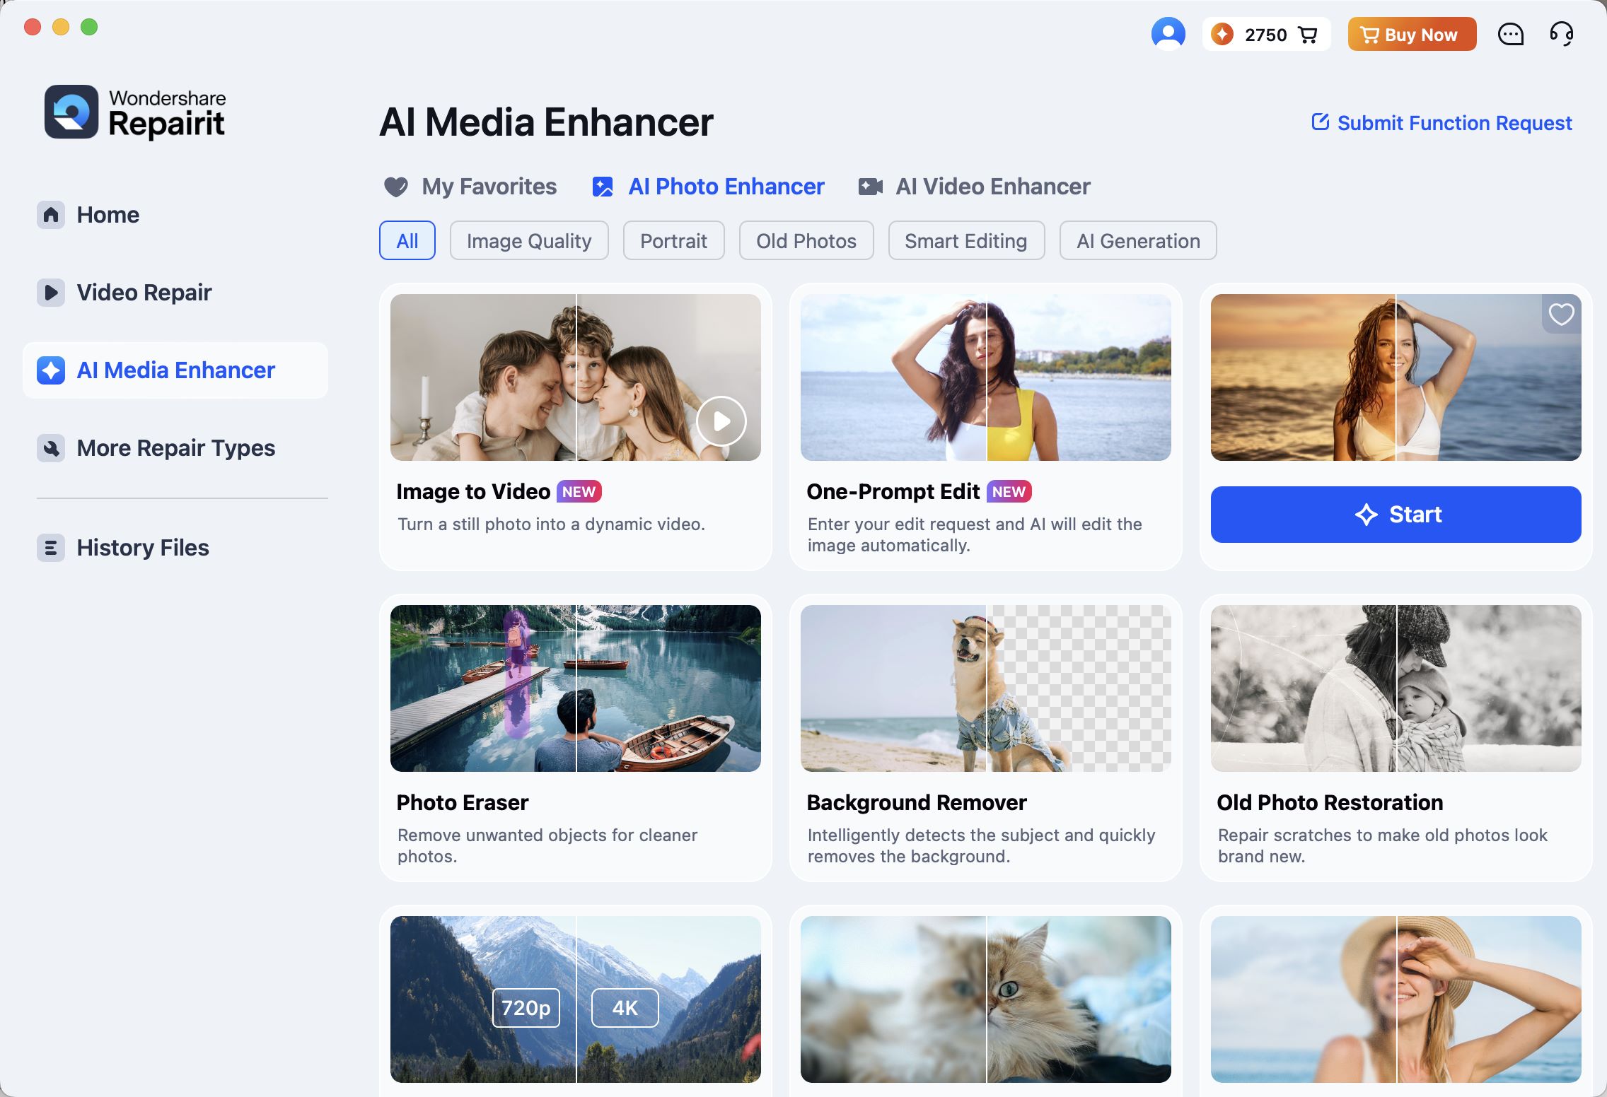Open Video Repair in the sidebar
This screenshot has width=1607, height=1097.
(x=175, y=293)
